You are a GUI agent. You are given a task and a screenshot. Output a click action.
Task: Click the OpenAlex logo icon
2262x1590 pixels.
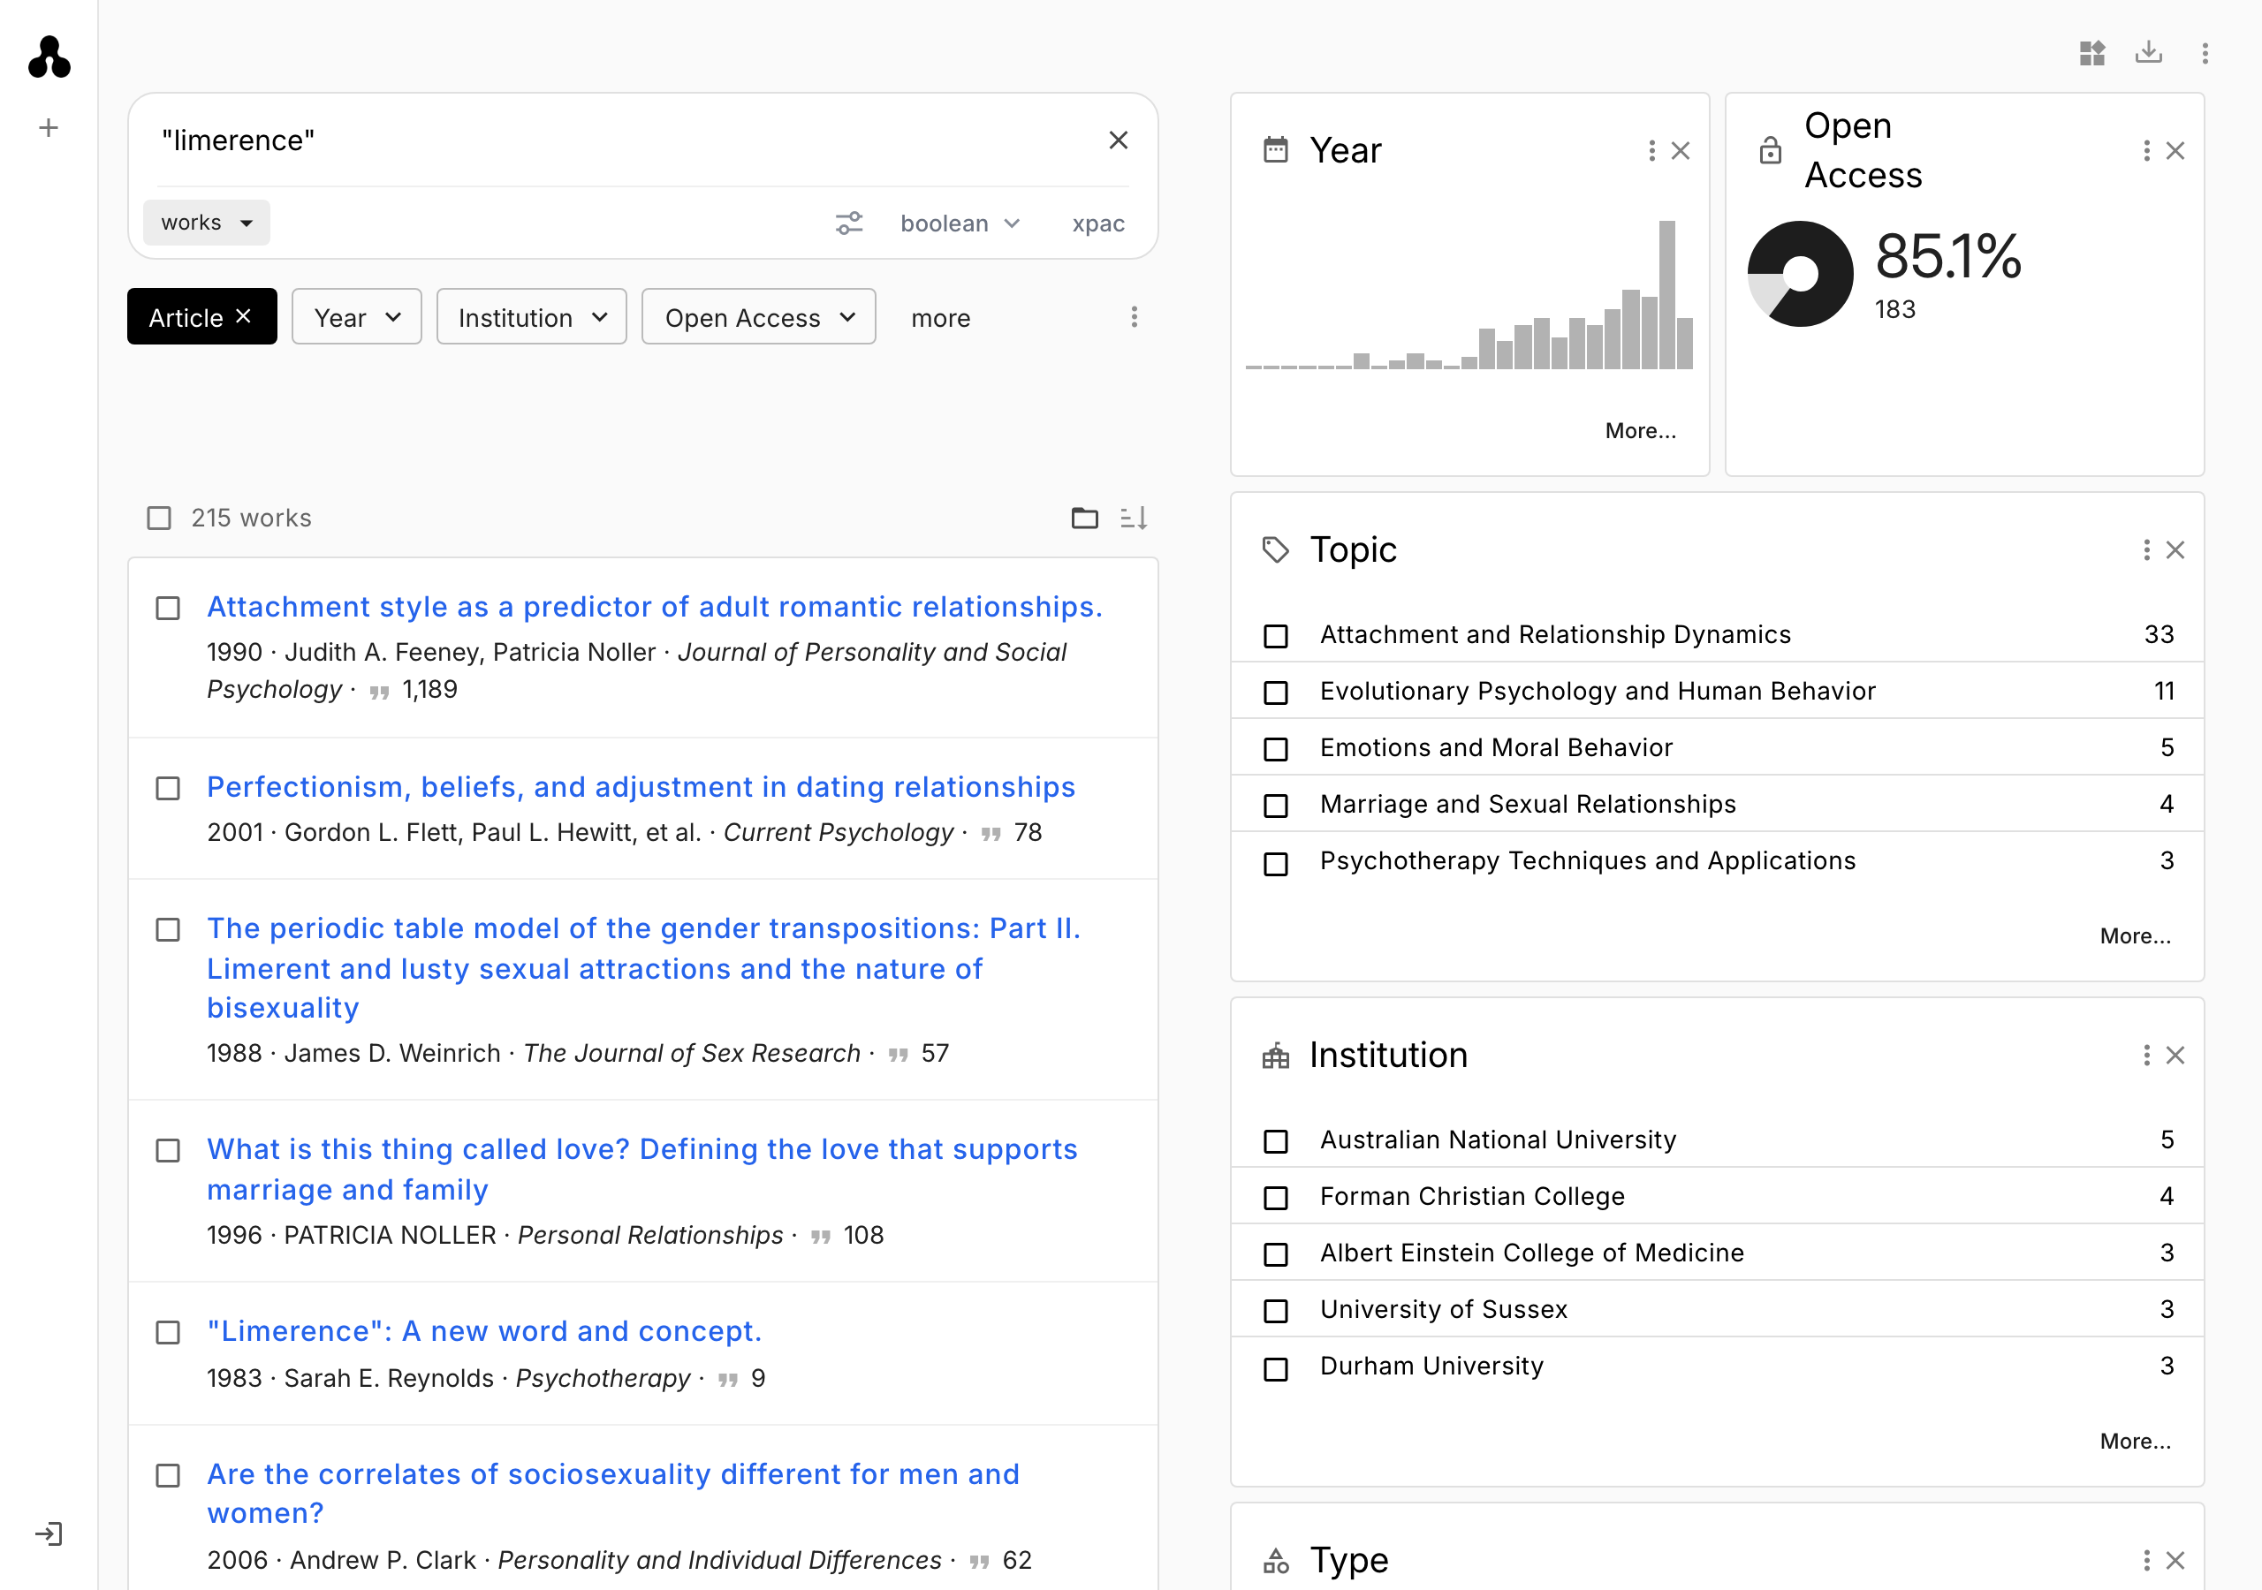pos(49,57)
